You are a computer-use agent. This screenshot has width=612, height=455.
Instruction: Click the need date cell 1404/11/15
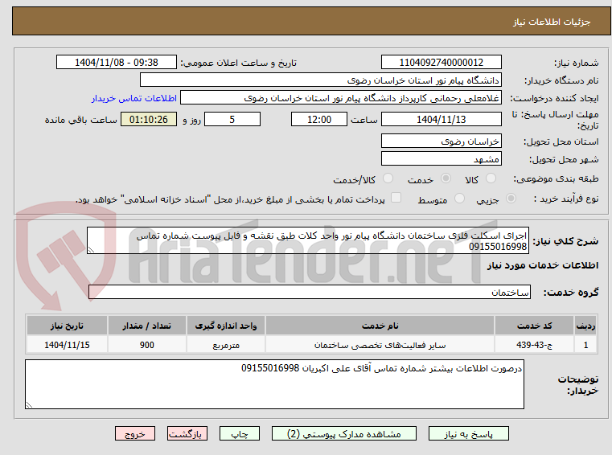click(x=67, y=345)
